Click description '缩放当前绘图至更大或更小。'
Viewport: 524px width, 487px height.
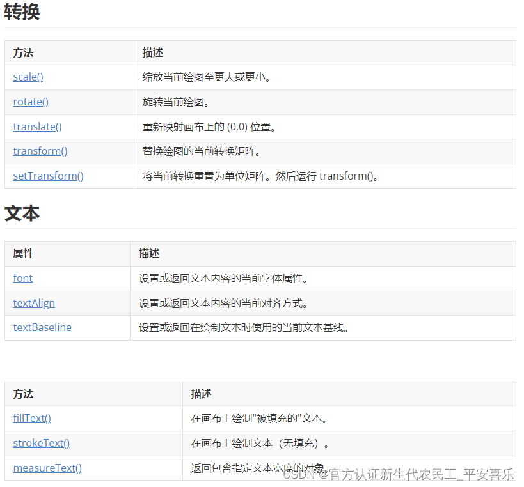[207, 77]
